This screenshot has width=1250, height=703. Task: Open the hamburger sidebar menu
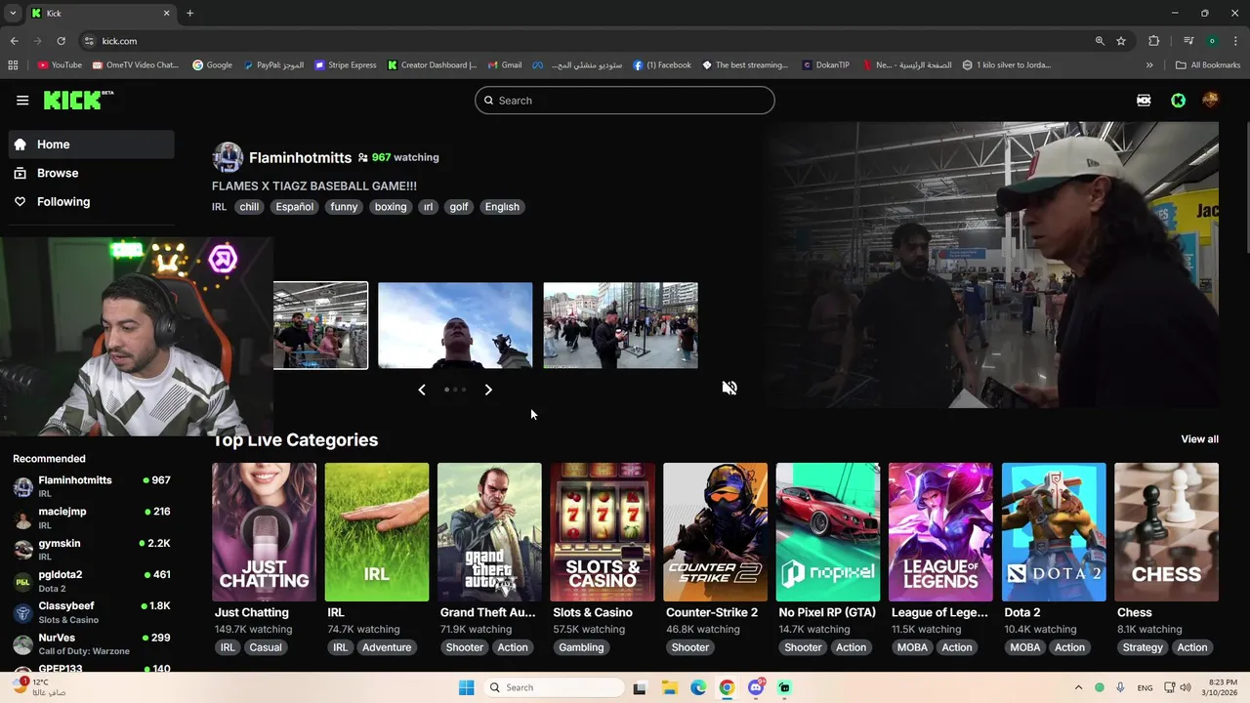pyautogui.click(x=22, y=101)
